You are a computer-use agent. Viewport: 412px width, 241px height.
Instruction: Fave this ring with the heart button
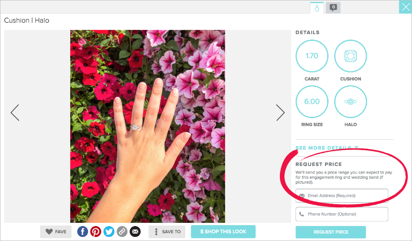pos(56,232)
